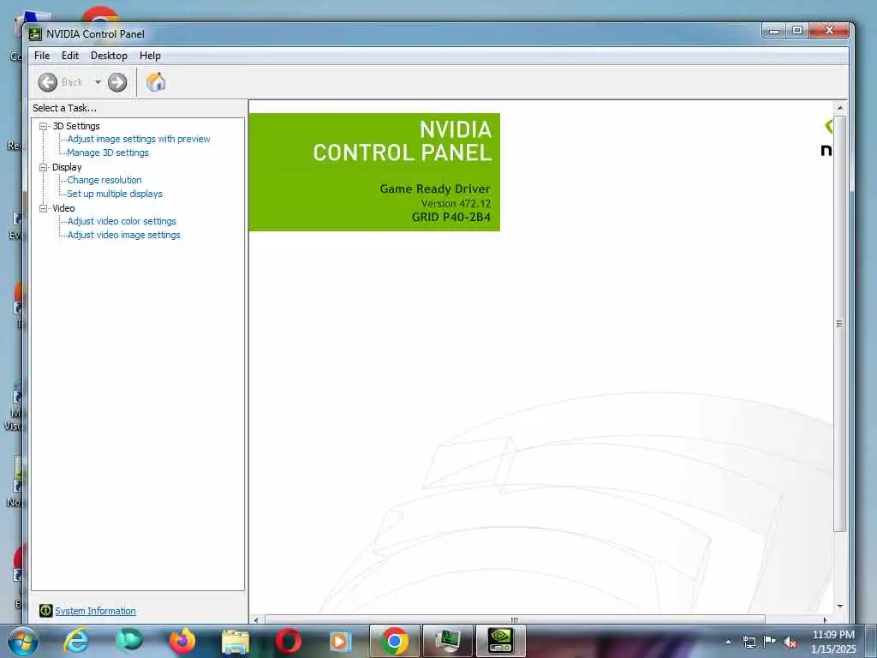Click the System Information icon
The width and height of the screenshot is (877, 658).
46,610
